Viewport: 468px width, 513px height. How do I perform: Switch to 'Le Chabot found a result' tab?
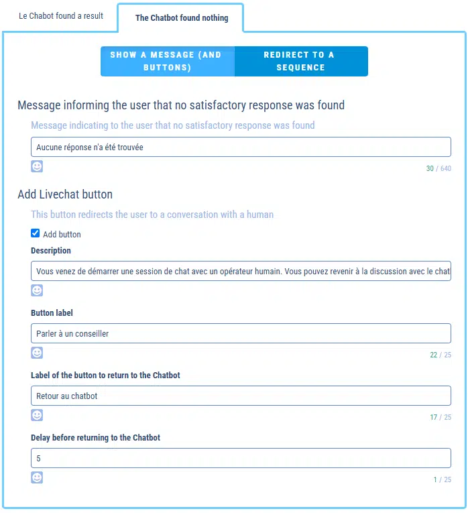click(61, 15)
